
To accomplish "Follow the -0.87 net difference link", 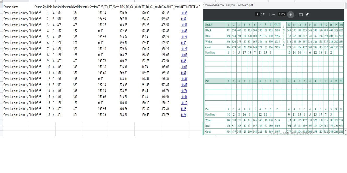I will (x=184, y=85).
